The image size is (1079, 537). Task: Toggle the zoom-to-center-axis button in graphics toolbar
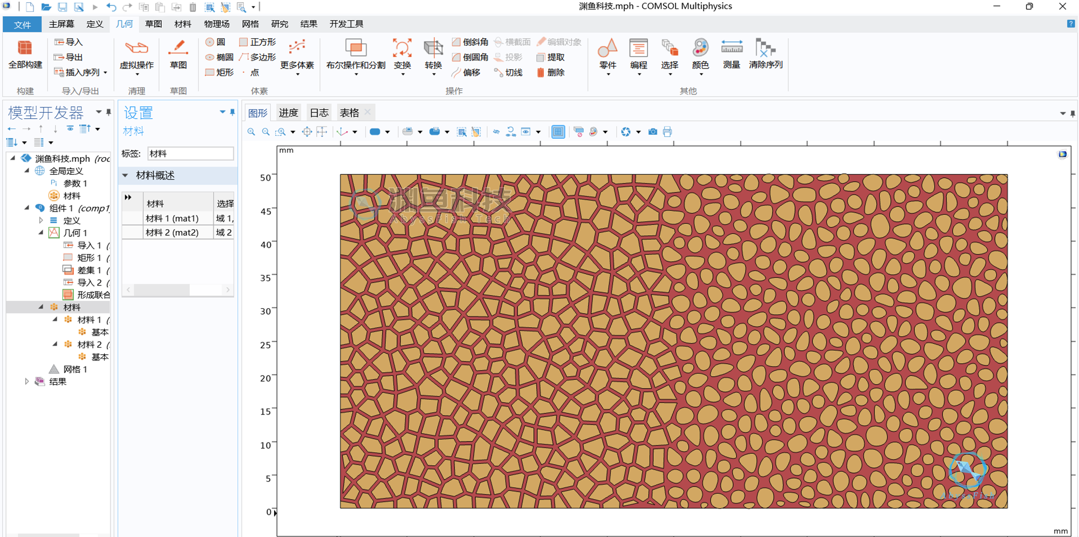[x=322, y=132]
